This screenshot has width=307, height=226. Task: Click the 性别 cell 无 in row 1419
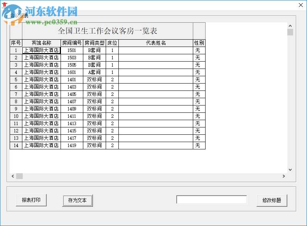[x=199, y=146]
